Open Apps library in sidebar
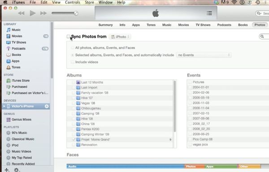Viewport: 269px width, 172px height. pos(15,61)
